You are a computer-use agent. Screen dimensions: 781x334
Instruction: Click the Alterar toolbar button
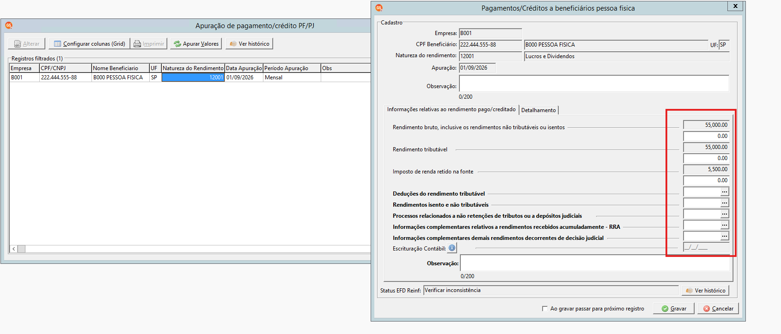point(27,44)
